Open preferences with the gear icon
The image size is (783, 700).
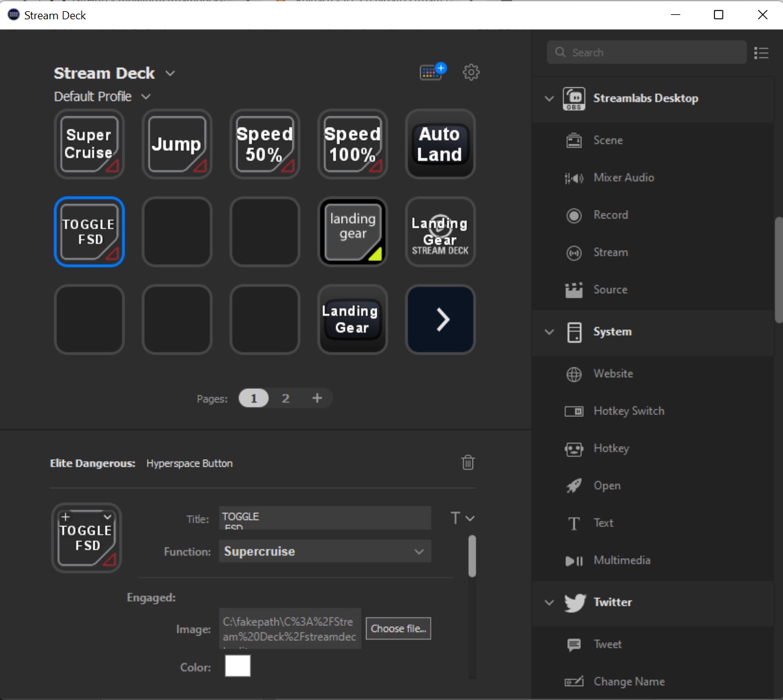pyautogui.click(x=471, y=72)
